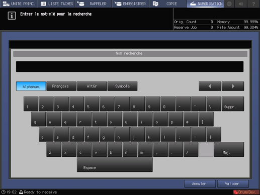Tap the y key
The image size is (260, 195).
[115, 119]
